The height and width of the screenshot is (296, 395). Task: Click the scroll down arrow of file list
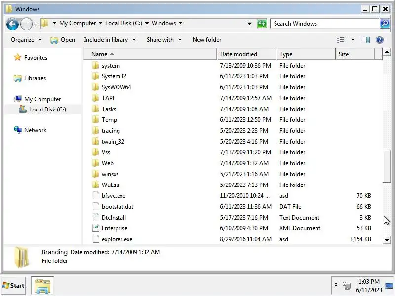pos(387,240)
